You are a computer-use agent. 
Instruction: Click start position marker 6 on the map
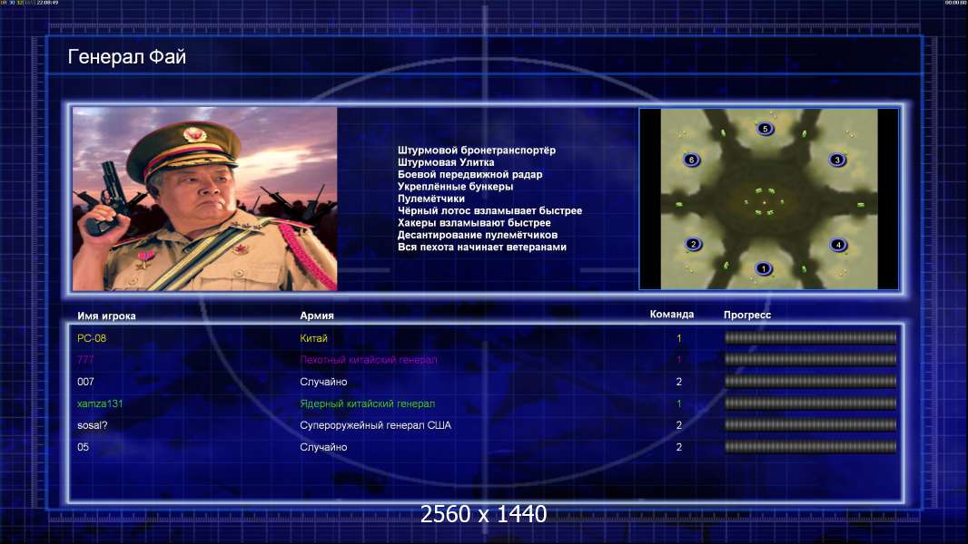tap(691, 160)
